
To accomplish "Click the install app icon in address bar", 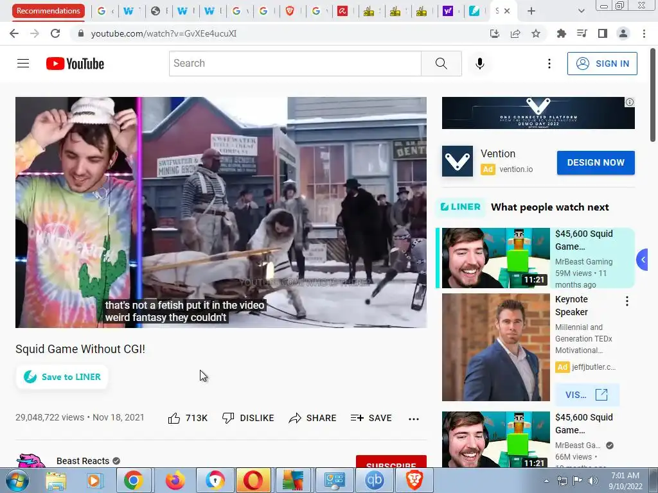I will [x=495, y=33].
